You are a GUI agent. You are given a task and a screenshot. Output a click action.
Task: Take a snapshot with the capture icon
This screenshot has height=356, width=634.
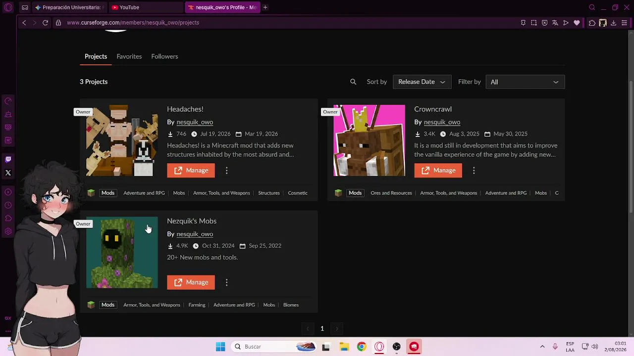click(533, 23)
